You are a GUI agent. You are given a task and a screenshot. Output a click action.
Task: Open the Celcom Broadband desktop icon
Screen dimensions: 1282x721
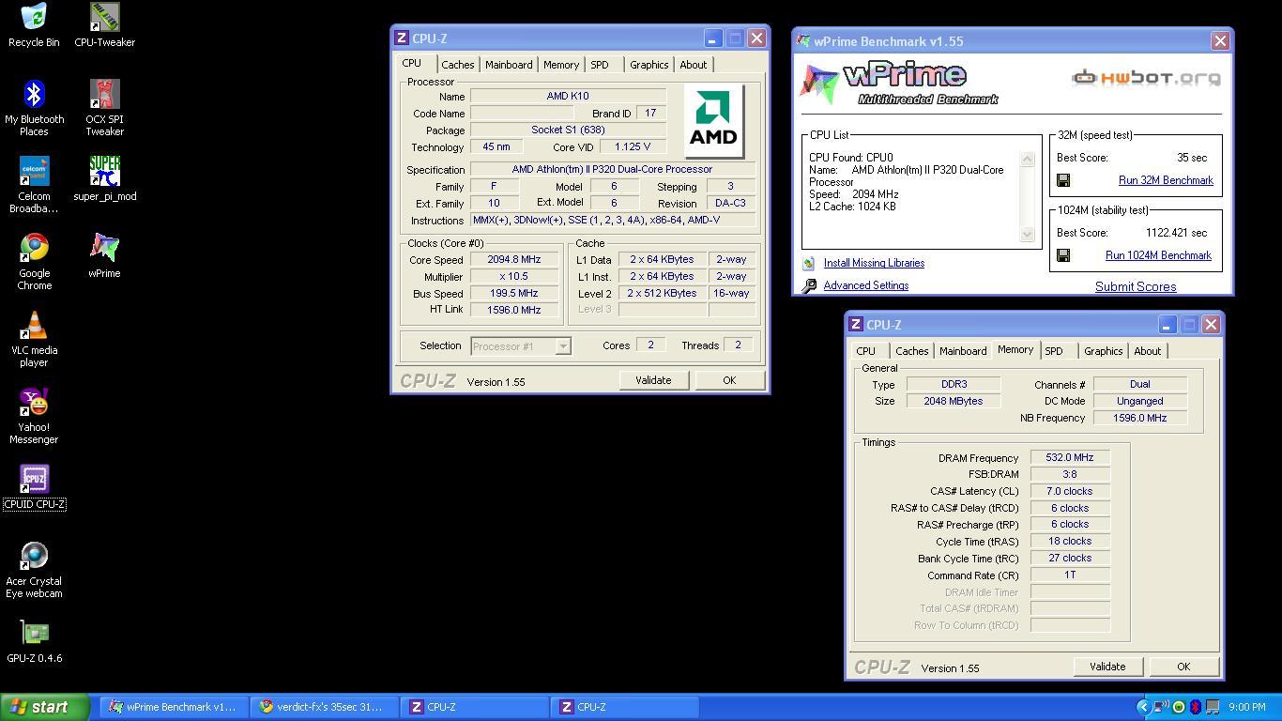click(34, 185)
